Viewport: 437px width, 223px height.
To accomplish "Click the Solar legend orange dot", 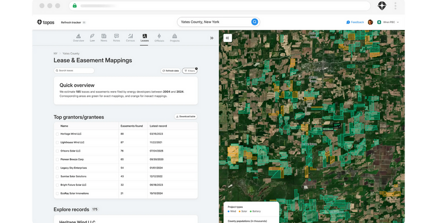I will 240,211.
